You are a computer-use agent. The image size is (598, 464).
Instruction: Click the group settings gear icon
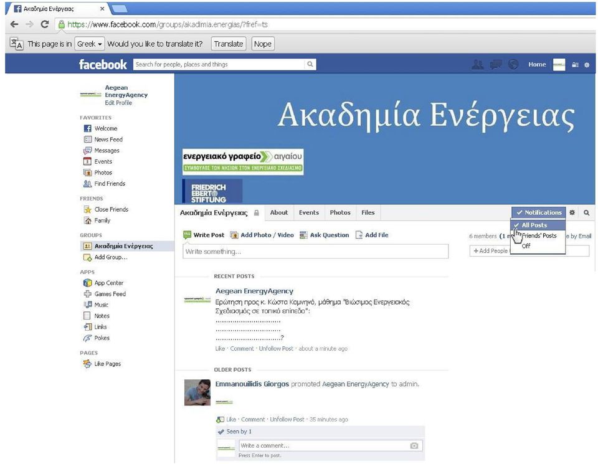572,213
